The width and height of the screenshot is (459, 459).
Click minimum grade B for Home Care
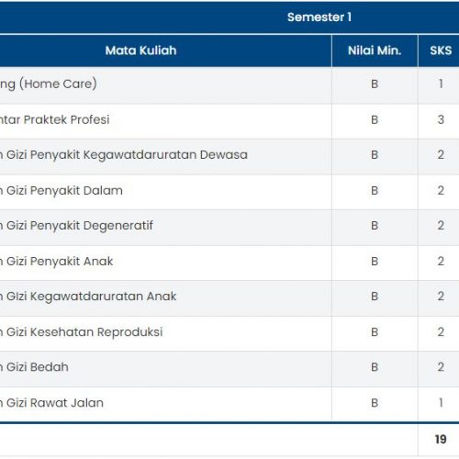pos(375,84)
